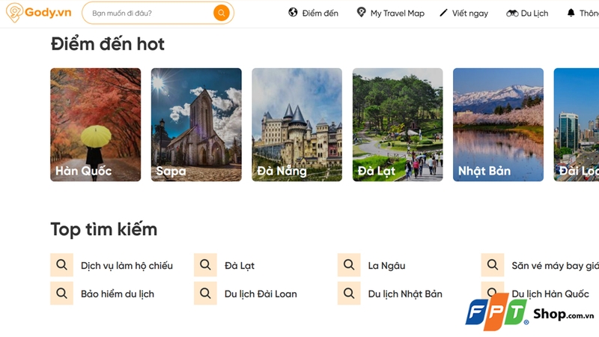
Task: Select the Sapa destination thumbnail
Action: pyautogui.click(x=196, y=124)
